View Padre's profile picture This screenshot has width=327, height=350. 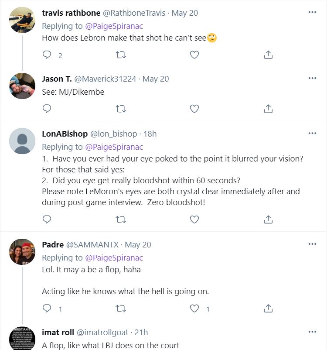click(x=22, y=252)
